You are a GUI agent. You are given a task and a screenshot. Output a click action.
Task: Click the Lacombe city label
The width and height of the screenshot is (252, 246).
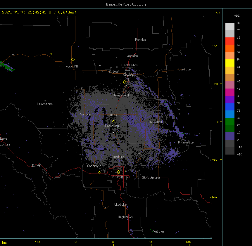(132, 56)
